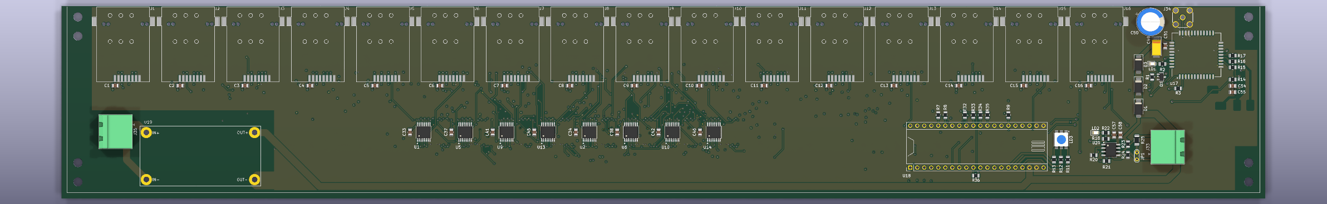Click capacitor C5
The image size is (1327, 204).
[x=375, y=86]
